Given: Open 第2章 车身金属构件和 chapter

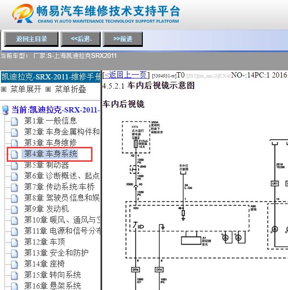Looking at the screenshot, I should click(x=62, y=132).
